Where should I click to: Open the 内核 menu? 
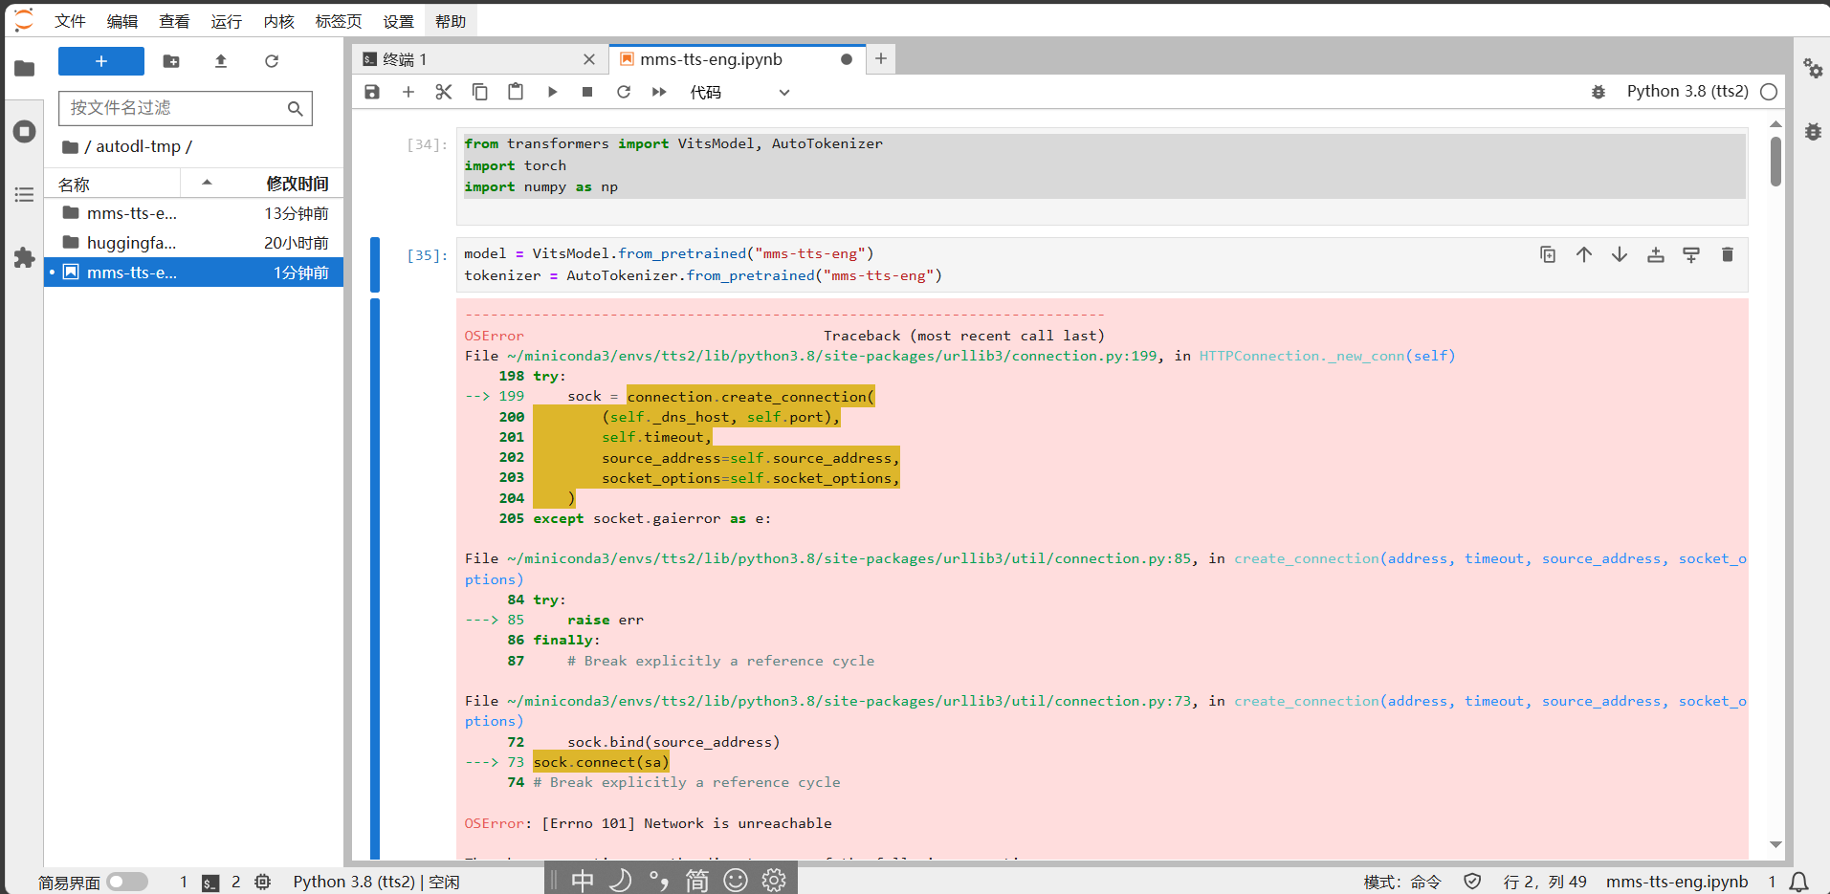coord(279,21)
